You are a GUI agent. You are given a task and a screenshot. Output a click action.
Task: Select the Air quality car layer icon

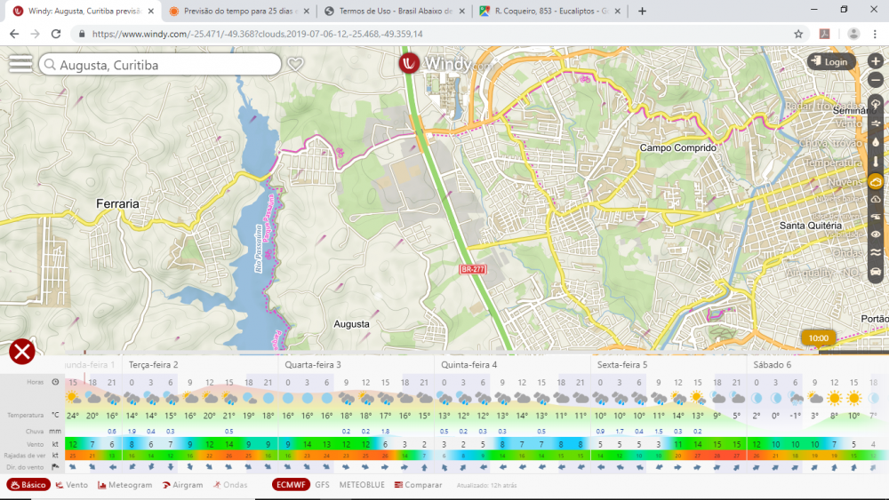tap(876, 272)
